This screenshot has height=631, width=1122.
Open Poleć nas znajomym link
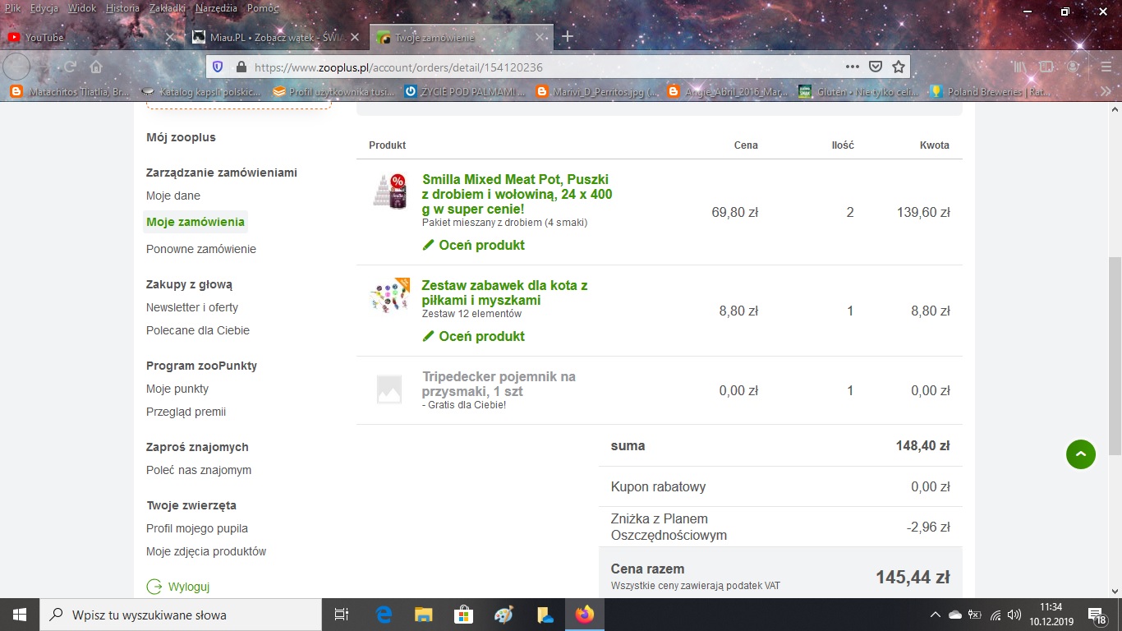pos(199,470)
